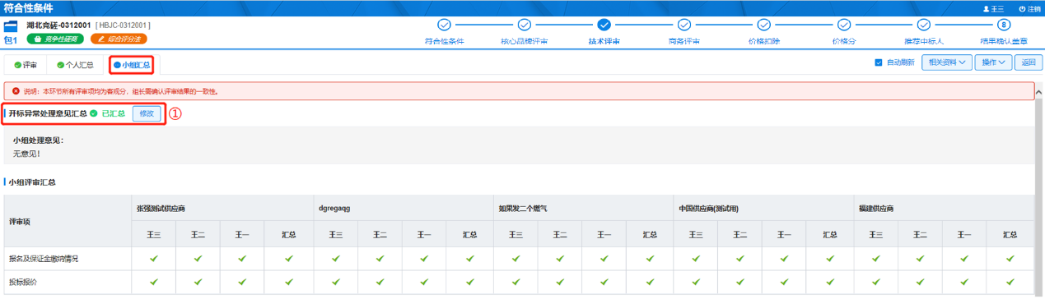1045x299 pixels.
Task: Open the 相关资料 dropdown
Action: click(x=946, y=62)
